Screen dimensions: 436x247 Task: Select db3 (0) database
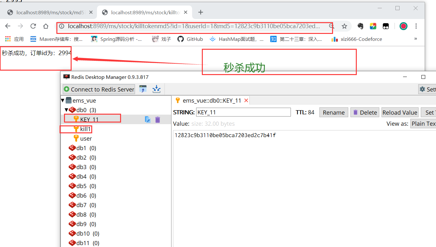coord(82,167)
